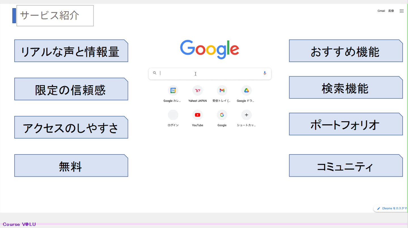Click the Google search input field
Image resolution: width=408 pixels, height=228 pixels.
[x=210, y=73]
